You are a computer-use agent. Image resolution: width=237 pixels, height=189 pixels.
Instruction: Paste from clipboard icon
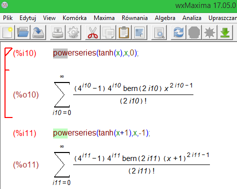point(124,32)
